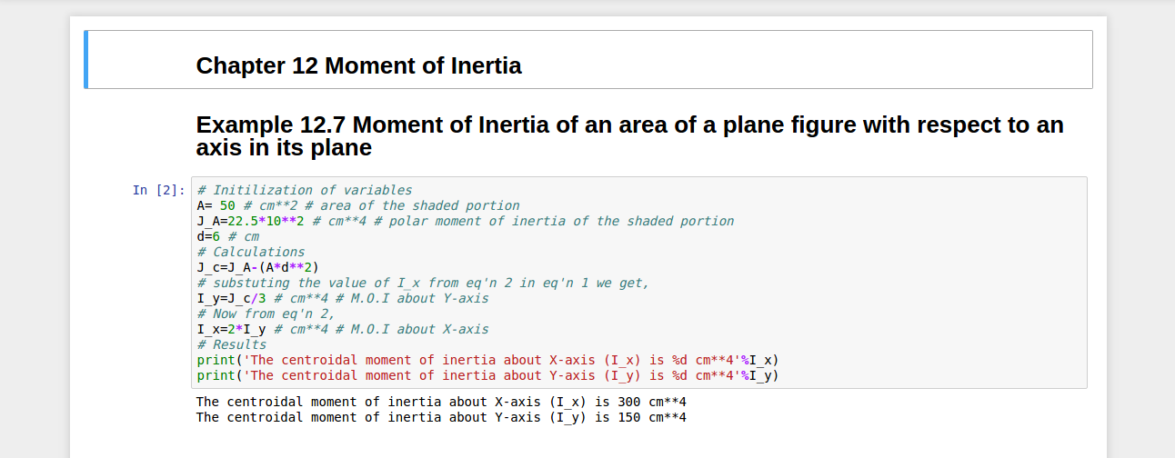Click the print statement for Y-axis I_y

coord(487,375)
